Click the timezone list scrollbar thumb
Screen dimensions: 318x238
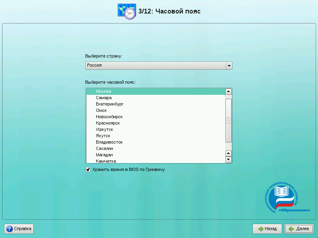pyautogui.click(x=229, y=120)
